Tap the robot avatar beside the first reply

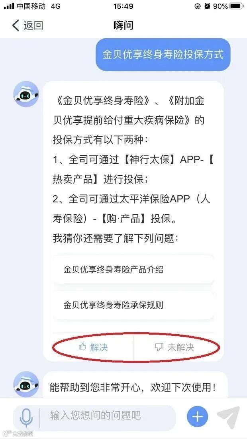pyautogui.click(x=26, y=94)
